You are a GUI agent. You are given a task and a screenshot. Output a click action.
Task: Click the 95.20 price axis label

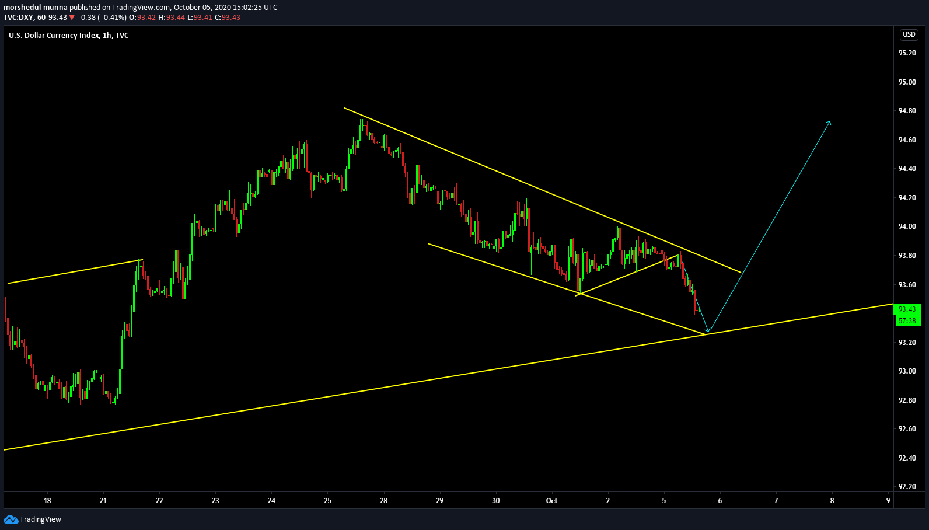click(907, 53)
